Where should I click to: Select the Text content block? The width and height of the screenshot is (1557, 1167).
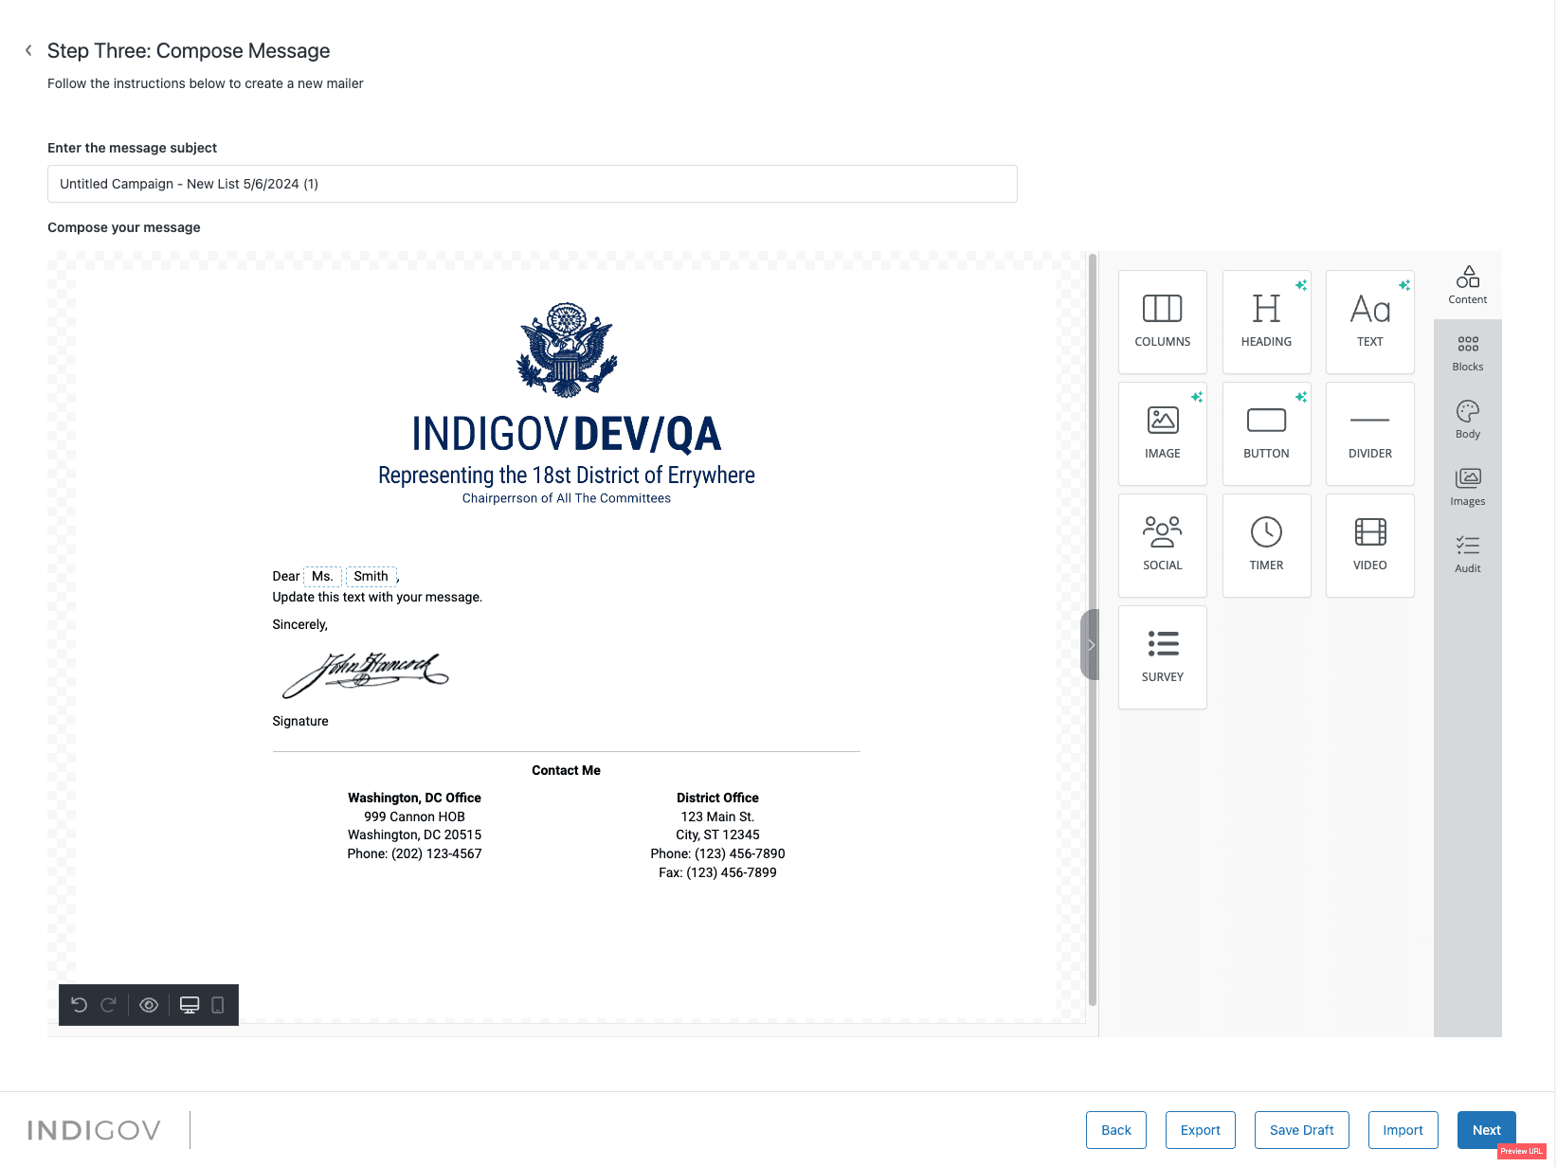coord(1370,322)
